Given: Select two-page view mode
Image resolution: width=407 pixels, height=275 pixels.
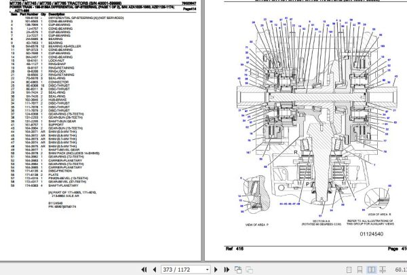Looking at the screenshot, I should pyautogui.click(x=372, y=270).
